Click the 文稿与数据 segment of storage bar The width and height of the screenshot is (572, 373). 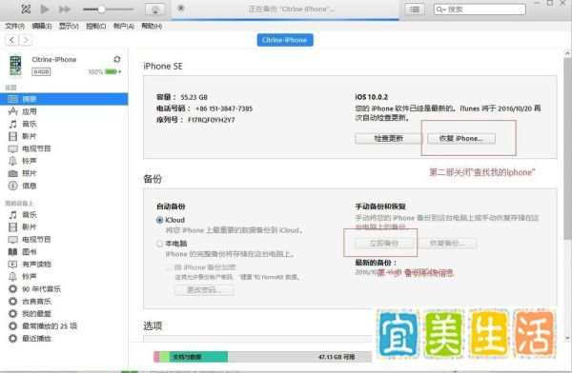pos(198,357)
